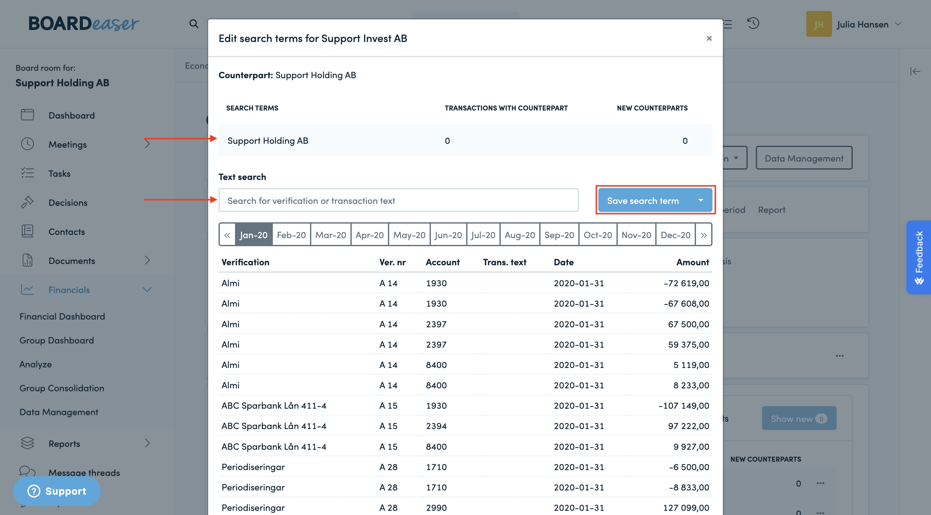
Task: Expand the Meetings submenu chevron
Action: coord(147,144)
